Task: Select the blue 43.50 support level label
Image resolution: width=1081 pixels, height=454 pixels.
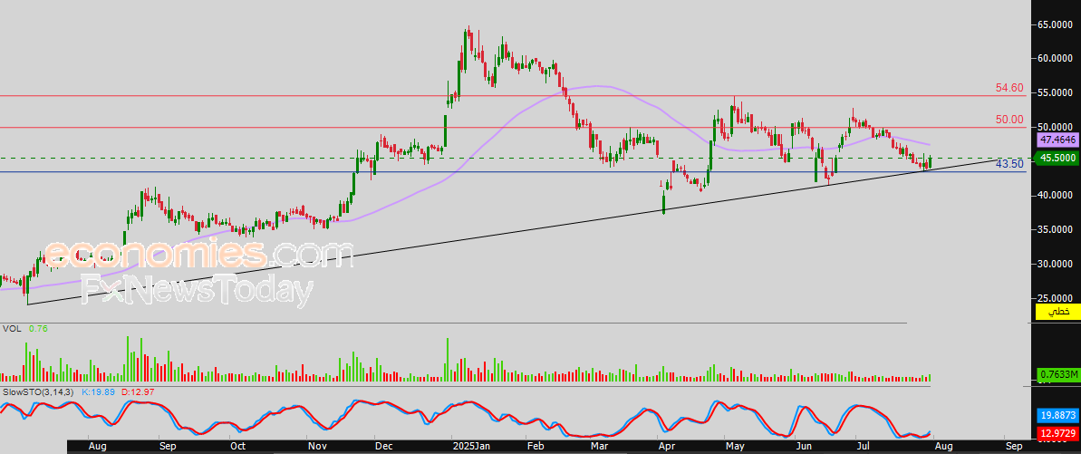Action: pyautogui.click(x=1009, y=164)
